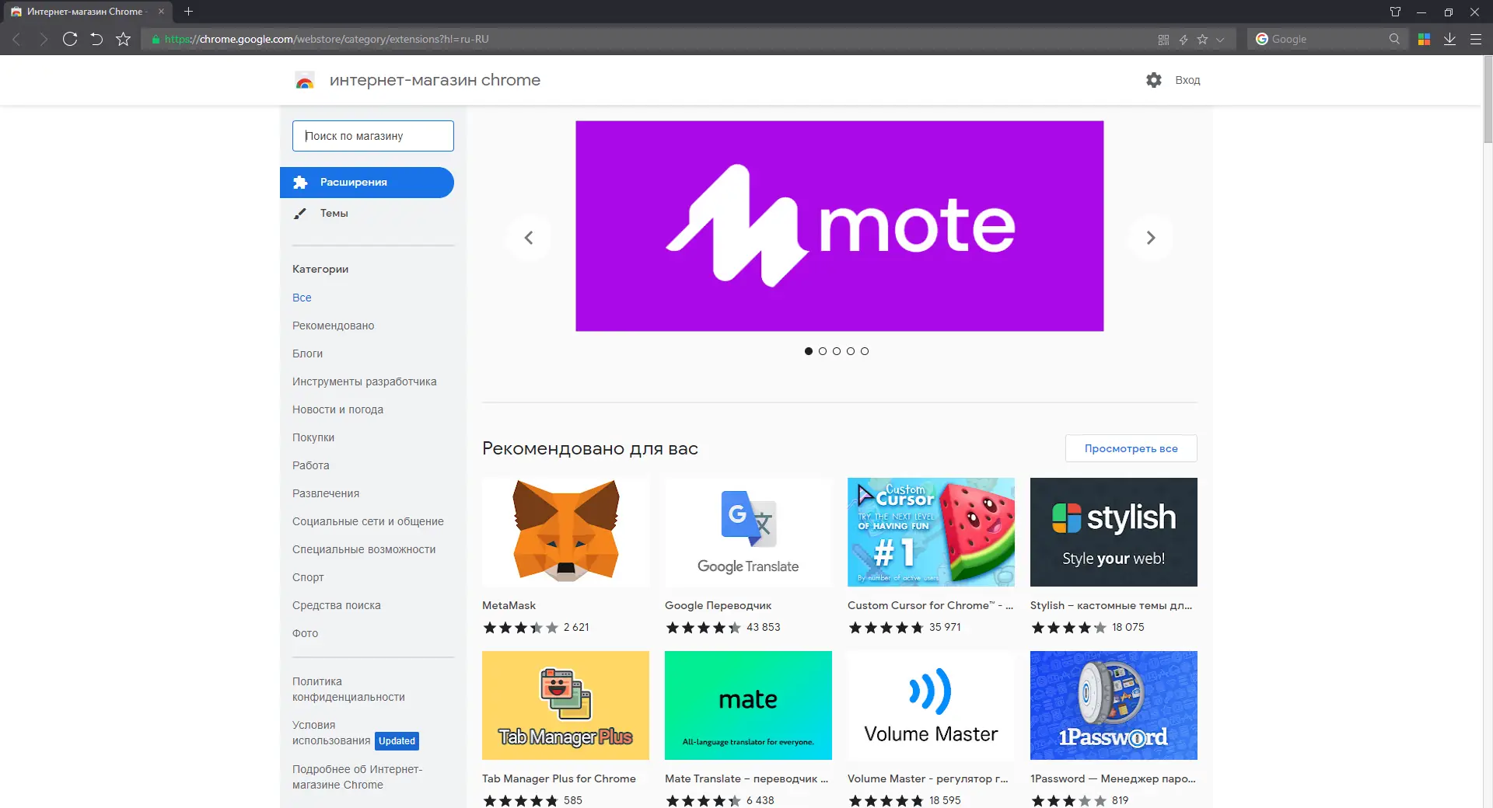Select the Рекомендовано category
Image resolution: width=1493 pixels, height=808 pixels.
tap(333, 326)
